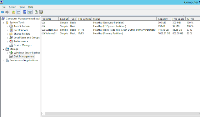
Task: Click the '1023.81 GB' capacity cell
Action: (164, 33)
